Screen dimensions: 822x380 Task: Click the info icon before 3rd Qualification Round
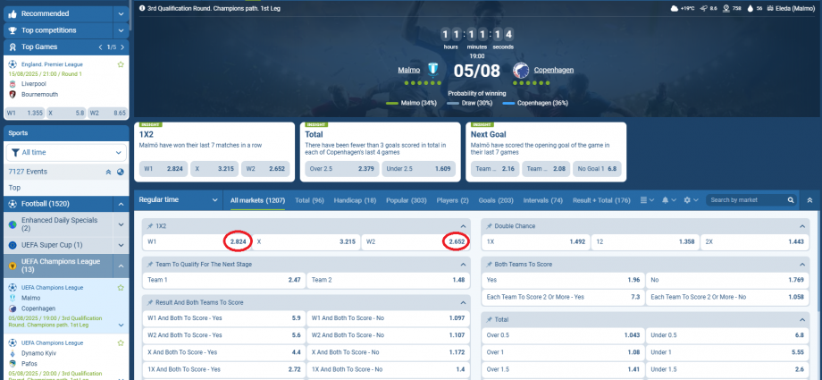143,8
